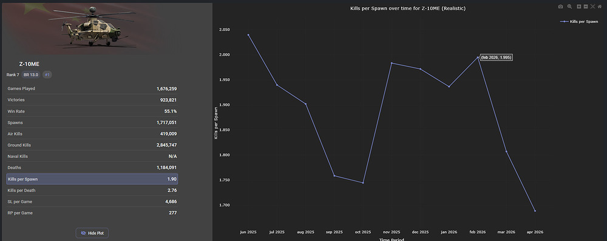Select the Kills per Death stat row
This screenshot has width=607, height=241.
pos(92,190)
